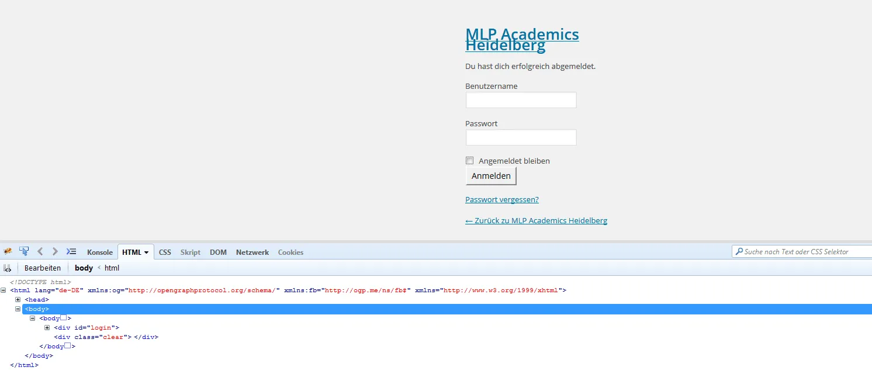Follow the Passwort vergessen? link

click(502, 199)
